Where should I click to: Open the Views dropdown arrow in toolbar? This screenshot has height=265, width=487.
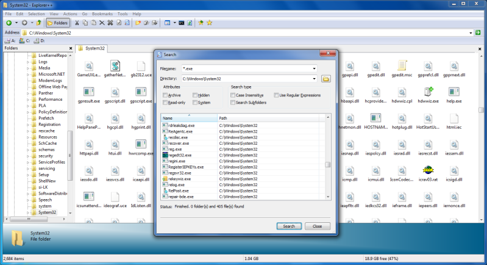pos(173,23)
